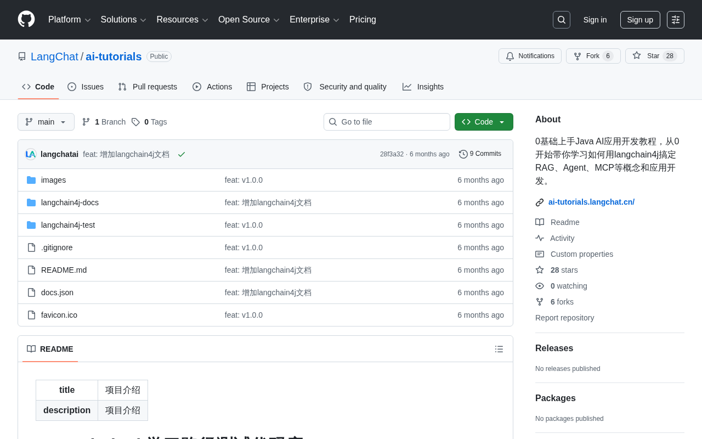Viewport: 702px width, 439px height.
Task: Click Report repository link
Action: (x=564, y=318)
